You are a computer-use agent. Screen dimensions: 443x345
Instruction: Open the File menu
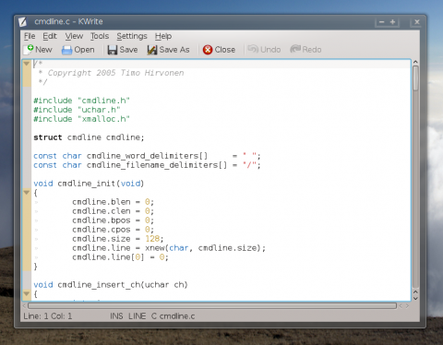coord(30,36)
